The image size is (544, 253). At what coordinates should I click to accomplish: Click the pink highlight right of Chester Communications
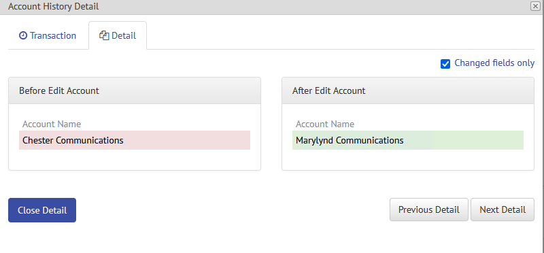click(x=186, y=140)
